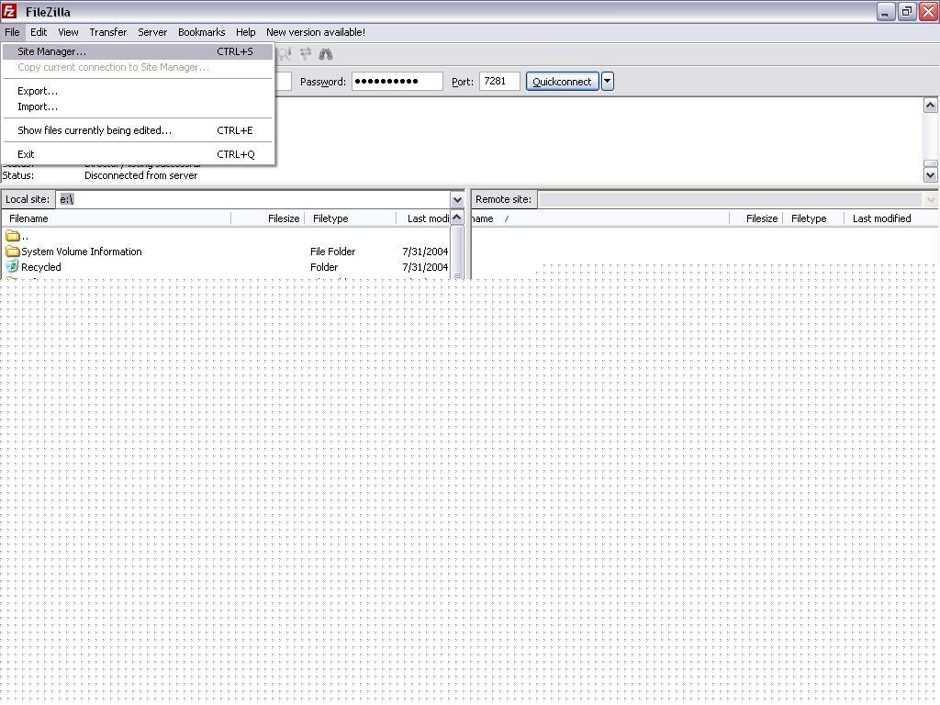
Task: Select the System Volume Information folder name
Action: [82, 252]
